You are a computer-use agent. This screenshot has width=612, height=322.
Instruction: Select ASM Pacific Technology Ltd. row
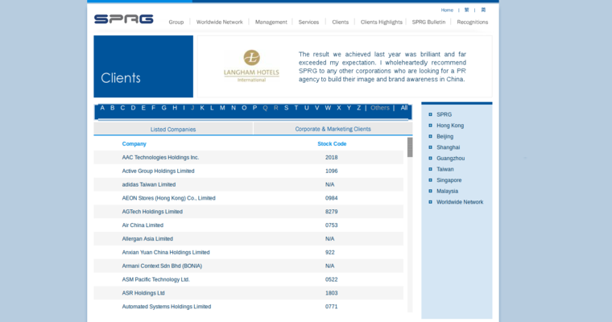pos(249,279)
